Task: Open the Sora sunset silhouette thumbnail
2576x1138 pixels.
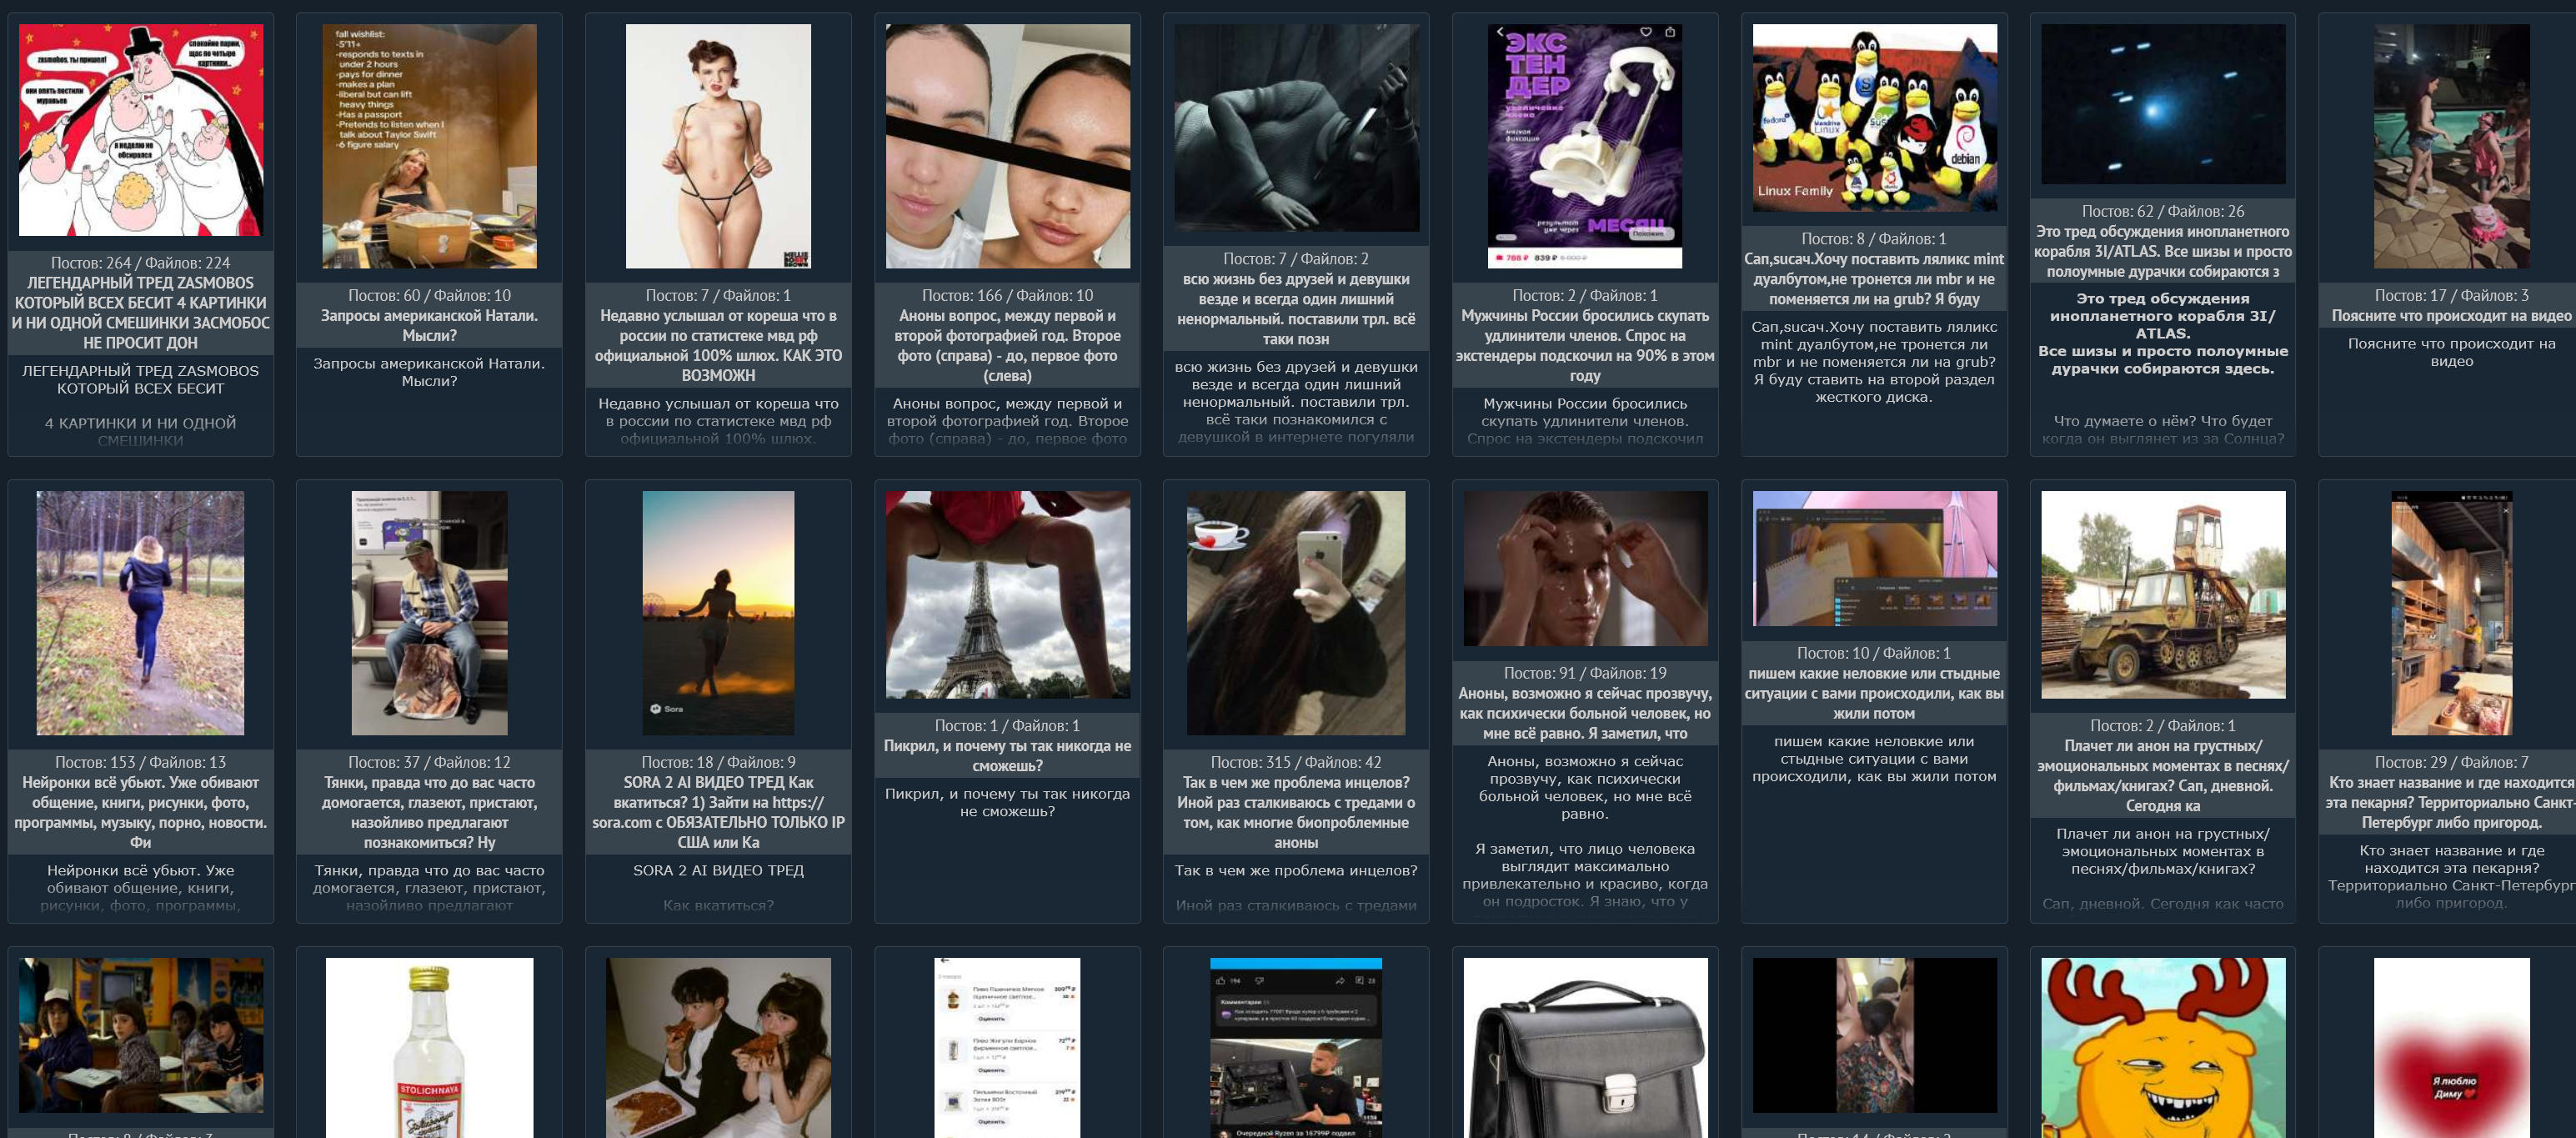Action: tap(718, 612)
